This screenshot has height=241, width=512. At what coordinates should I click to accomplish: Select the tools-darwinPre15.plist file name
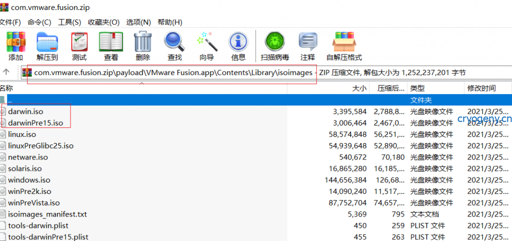[48, 237]
